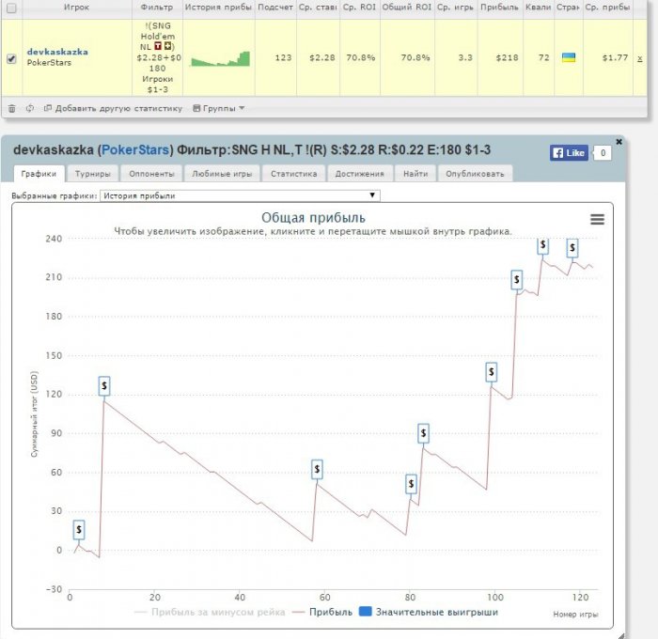Sort by the Фильтр column header
658x639 pixels.
[x=157, y=8]
